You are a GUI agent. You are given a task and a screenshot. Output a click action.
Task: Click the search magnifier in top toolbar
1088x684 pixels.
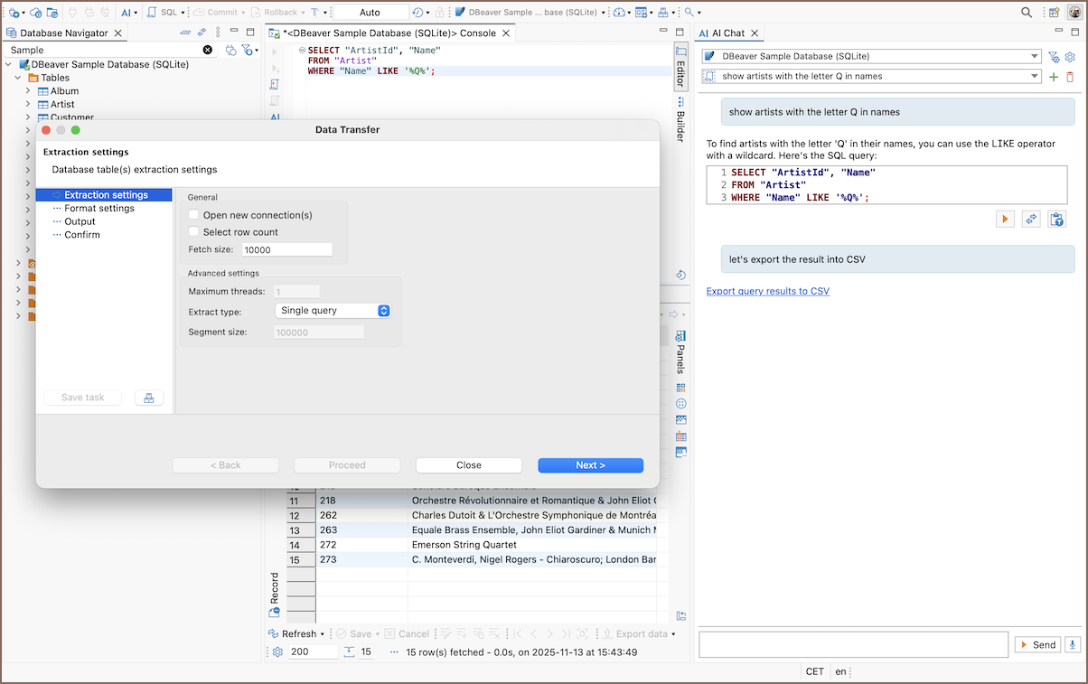click(1027, 13)
